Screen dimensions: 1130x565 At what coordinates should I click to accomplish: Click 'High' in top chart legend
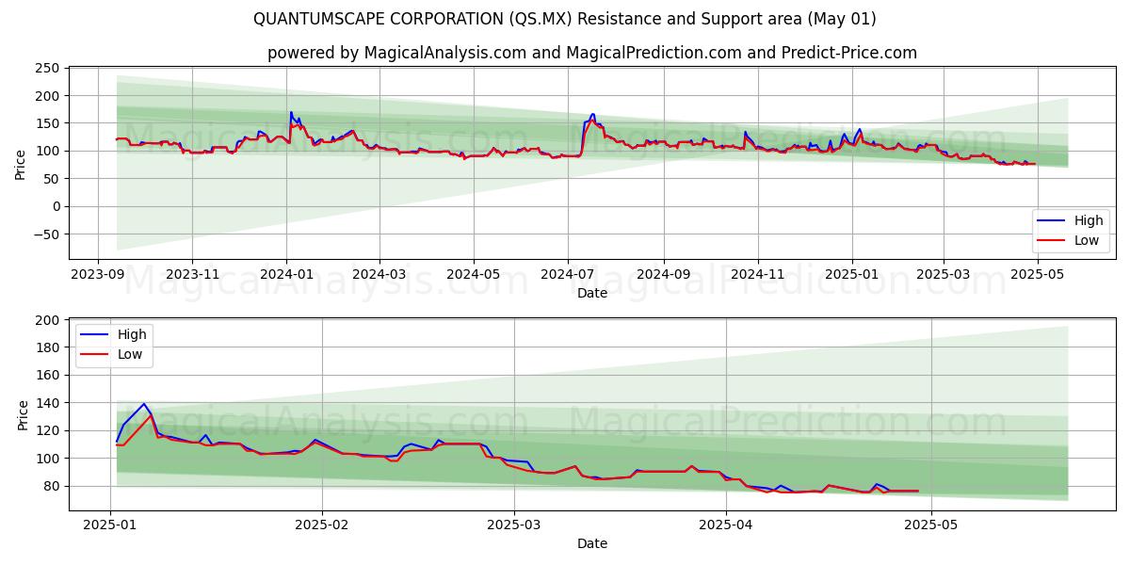(1089, 220)
